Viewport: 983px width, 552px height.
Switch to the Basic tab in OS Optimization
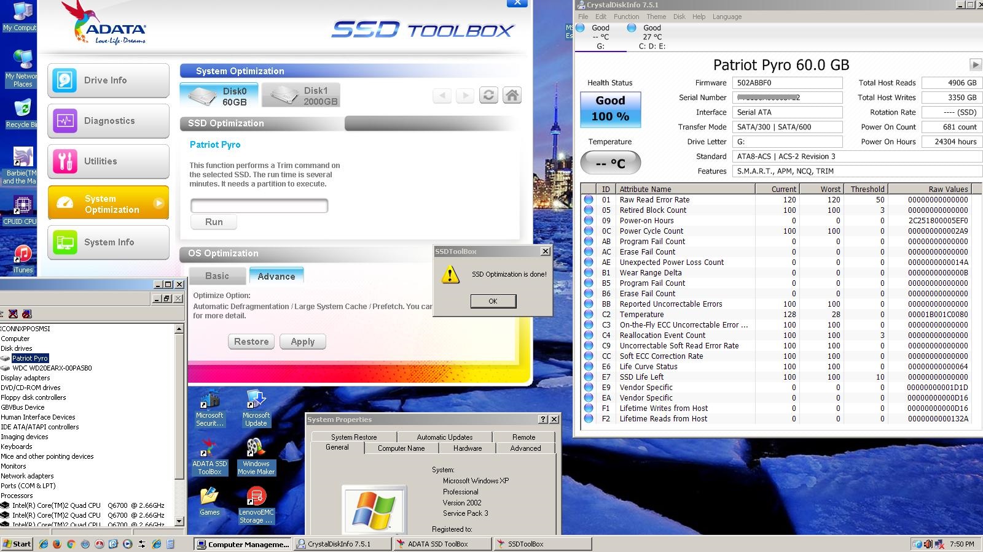tap(217, 276)
